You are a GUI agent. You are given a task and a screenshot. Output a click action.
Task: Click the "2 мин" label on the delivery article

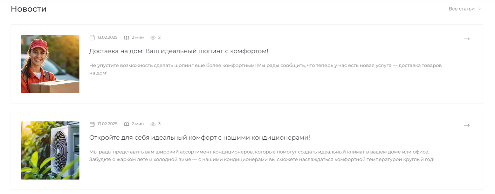coord(138,38)
